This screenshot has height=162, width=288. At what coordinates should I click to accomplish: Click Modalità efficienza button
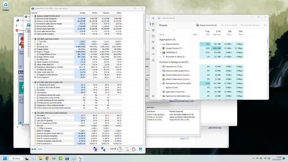click(250, 25)
